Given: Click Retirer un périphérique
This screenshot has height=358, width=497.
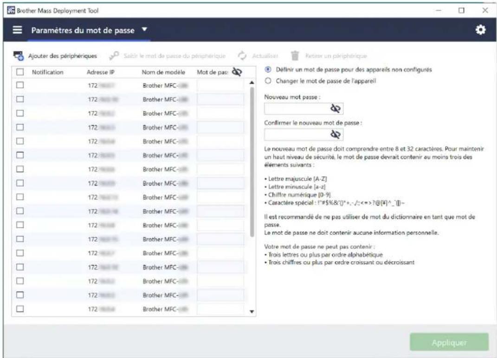Looking at the screenshot, I should [x=336, y=56].
